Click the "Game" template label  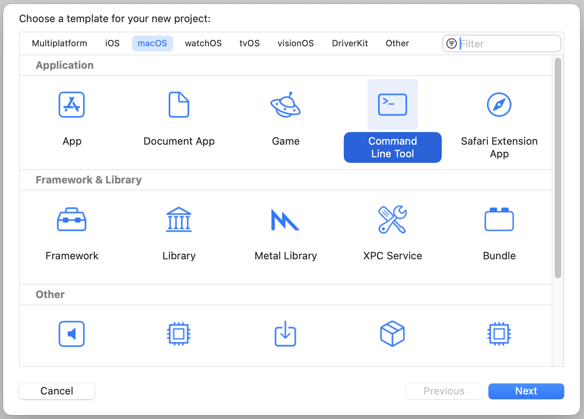tap(286, 141)
